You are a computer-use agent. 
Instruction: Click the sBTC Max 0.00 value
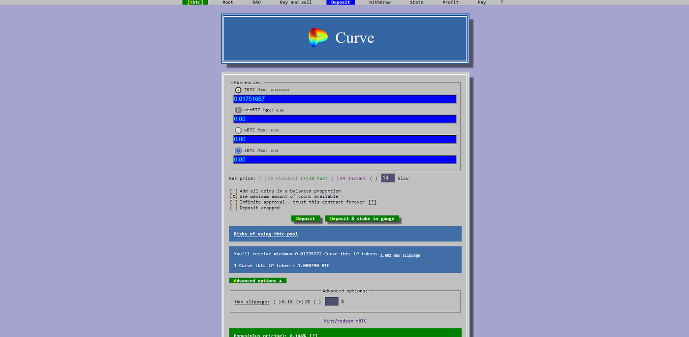click(275, 151)
